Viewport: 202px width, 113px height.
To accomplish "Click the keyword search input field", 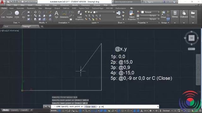I will 127,2.
